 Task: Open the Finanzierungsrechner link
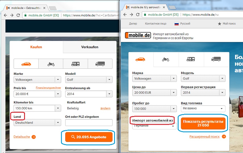point(48,88)
